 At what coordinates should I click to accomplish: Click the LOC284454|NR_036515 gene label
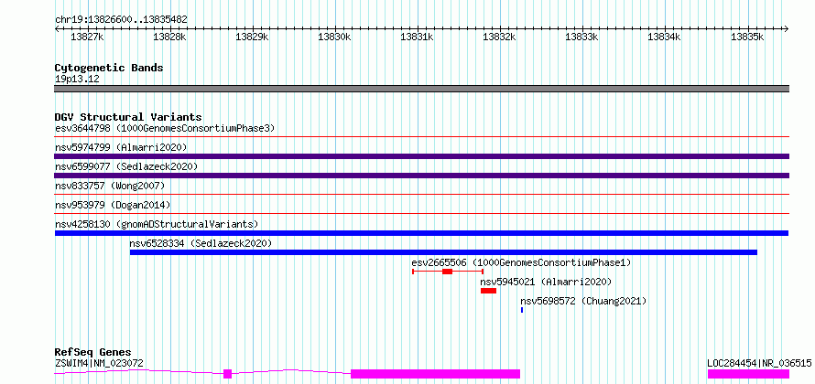[759, 363]
